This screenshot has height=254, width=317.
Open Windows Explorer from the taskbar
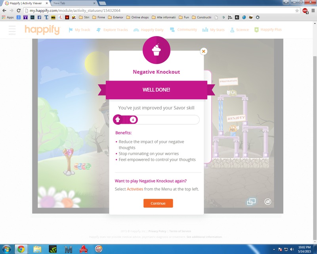point(37,249)
